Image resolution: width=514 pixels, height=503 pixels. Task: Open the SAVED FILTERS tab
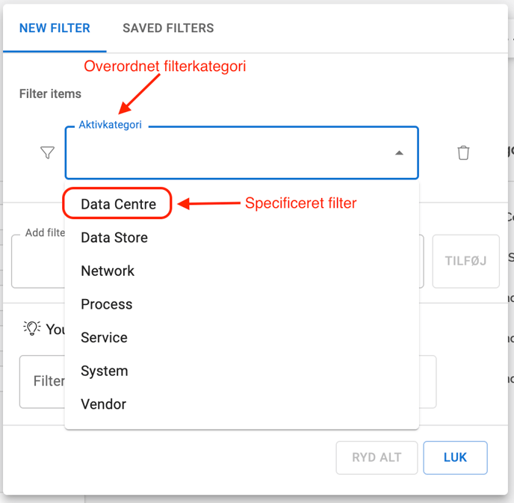[x=168, y=28]
